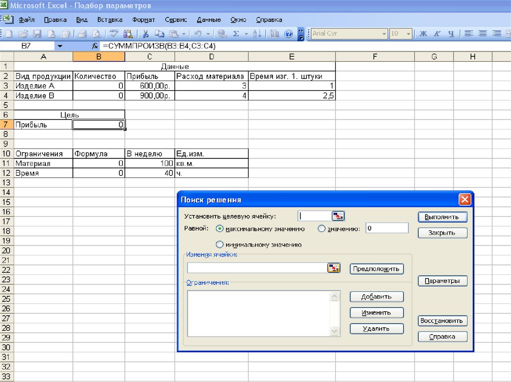The width and height of the screenshot is (511, 382).
Task: Click the Save icon in the toolbar
Action: click(x=37, y=34)
